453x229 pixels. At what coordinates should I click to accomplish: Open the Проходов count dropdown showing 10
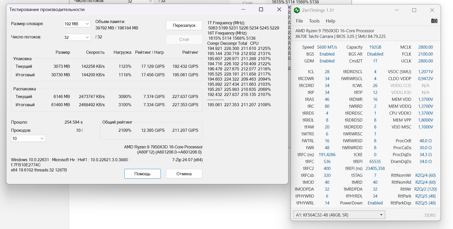coord(28,138)
